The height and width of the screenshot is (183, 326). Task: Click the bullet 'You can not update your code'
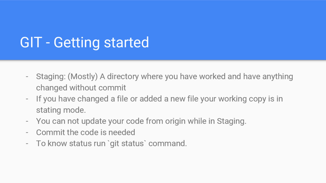(x=141, y=121)
